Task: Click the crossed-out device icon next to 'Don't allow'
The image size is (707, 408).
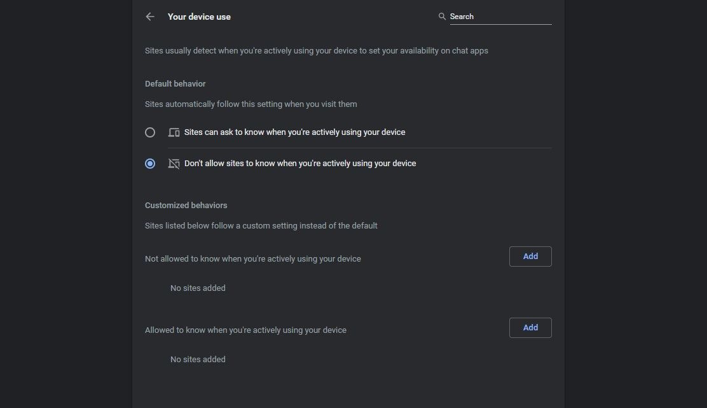Action: 174,163
